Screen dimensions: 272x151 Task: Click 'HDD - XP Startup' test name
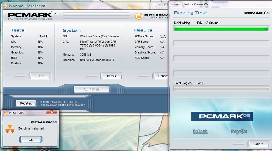tap(207, 23)
